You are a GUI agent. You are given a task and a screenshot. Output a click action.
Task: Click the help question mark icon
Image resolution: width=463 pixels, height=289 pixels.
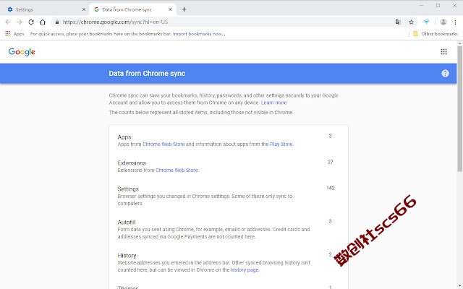click(445, 74)
